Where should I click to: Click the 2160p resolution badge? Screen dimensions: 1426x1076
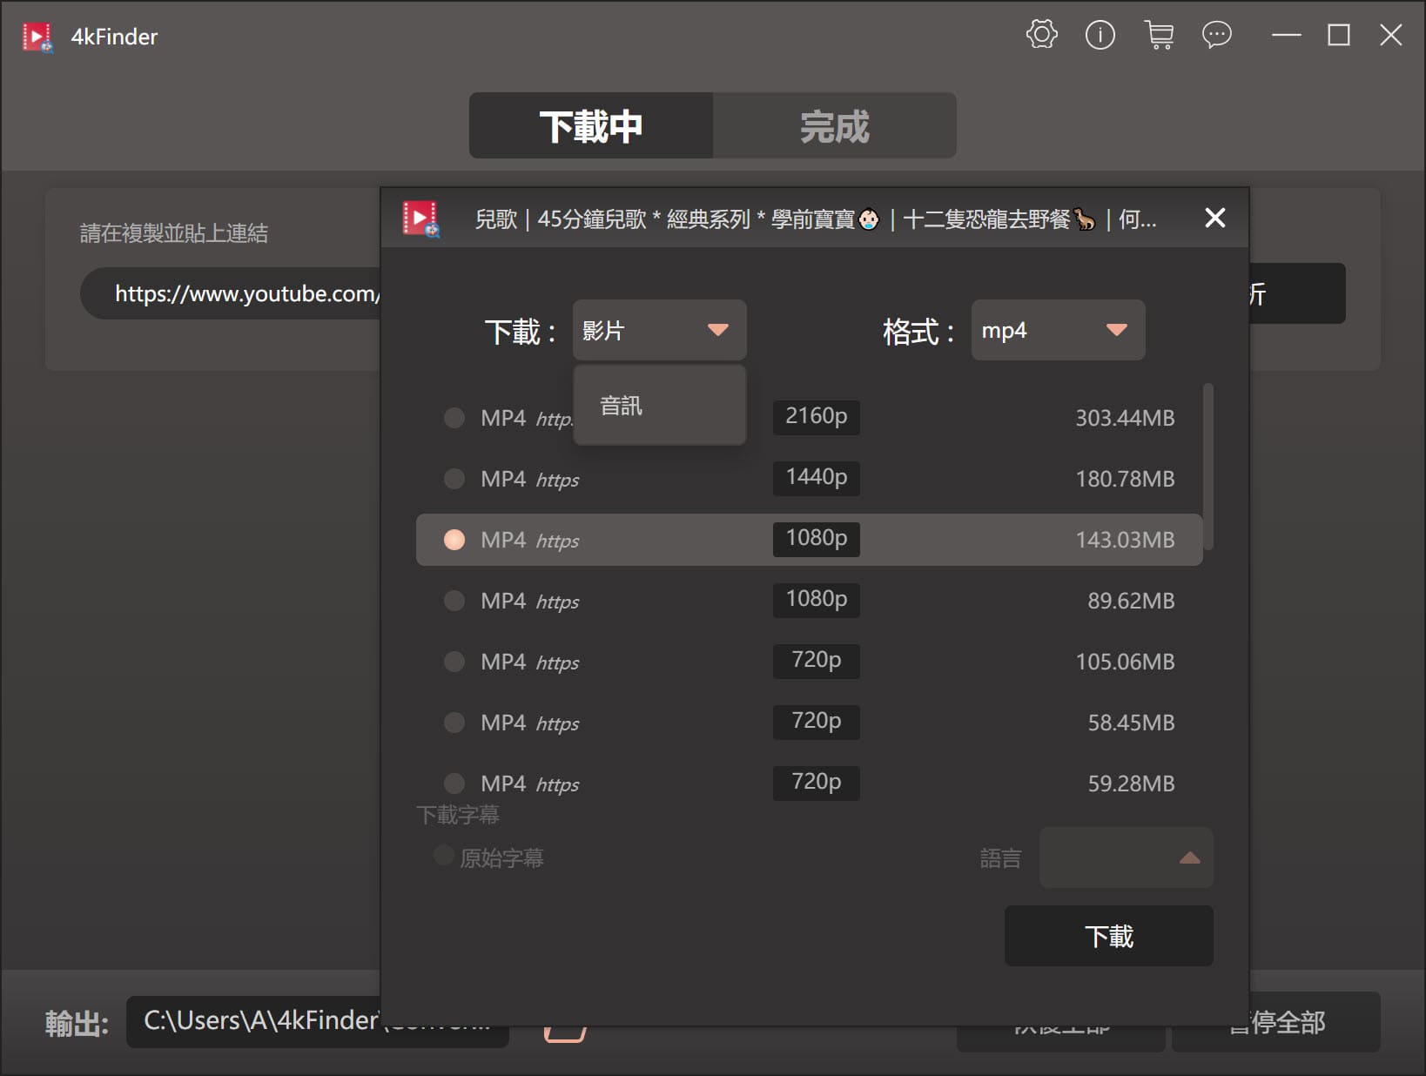coord(816,417)
